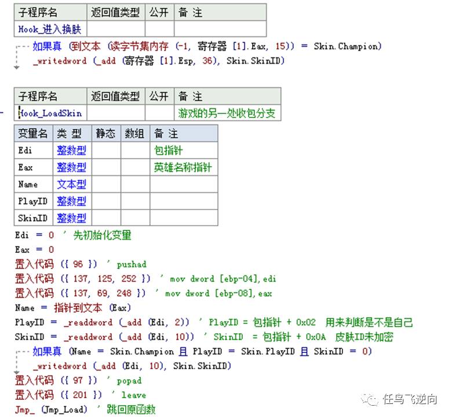
Task: Click the comment mov dword [ebp-08], eax
Action: click(218, 293)
